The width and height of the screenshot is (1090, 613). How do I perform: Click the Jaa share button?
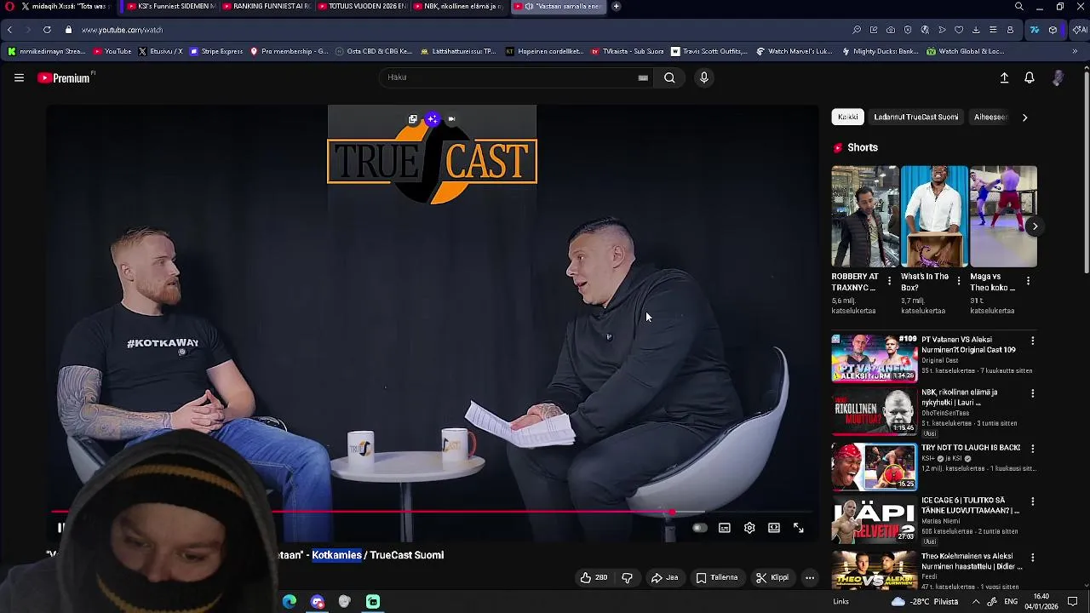click(665, 577)
